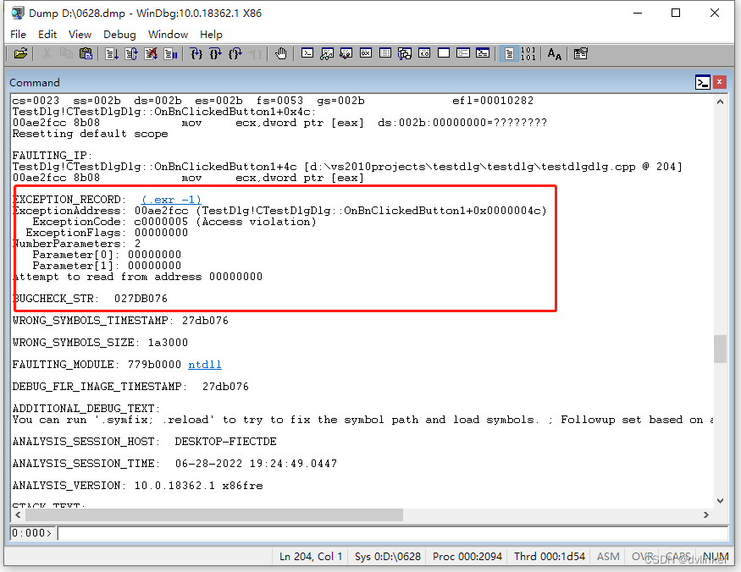Viewport: 741px width, 572px height.
Task: Click the '0:000>' prompt label
Action: click(31, 533)
